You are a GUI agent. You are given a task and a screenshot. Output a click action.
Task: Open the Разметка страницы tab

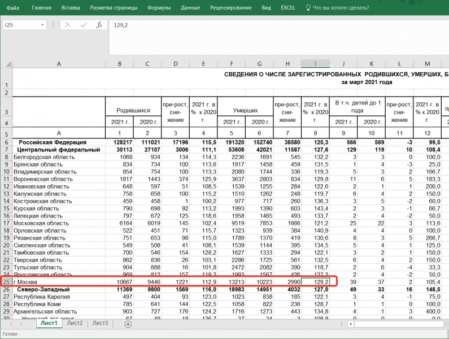[114, 8]
